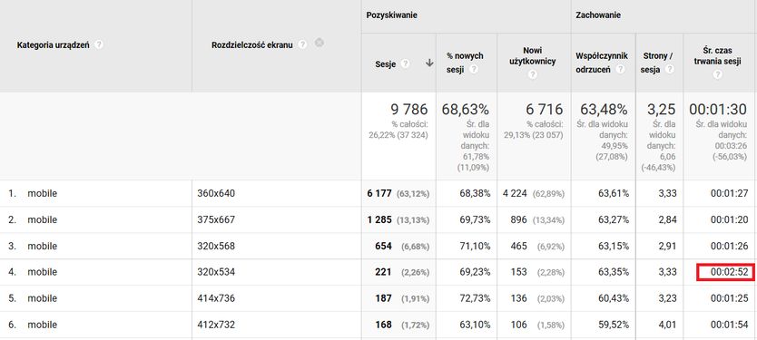Select the Pozyskiwanie group header

[x=391, y=15]
